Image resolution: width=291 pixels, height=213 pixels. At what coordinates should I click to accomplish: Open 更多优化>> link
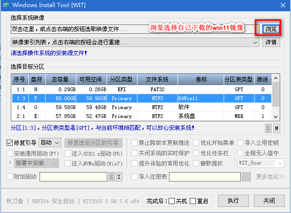tap(270, 176)
